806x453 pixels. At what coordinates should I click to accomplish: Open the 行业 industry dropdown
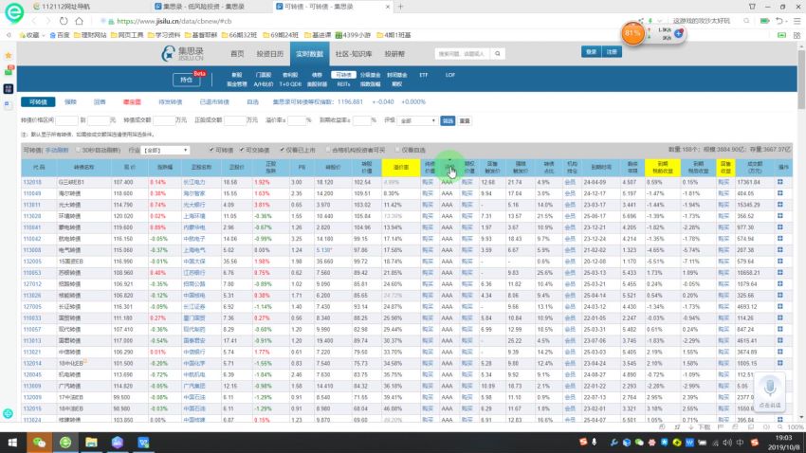pyautogui.click(x=166, y=150)
